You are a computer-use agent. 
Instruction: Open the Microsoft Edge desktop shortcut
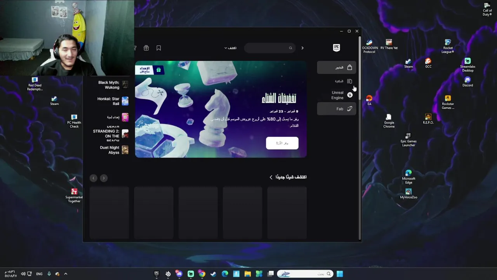tap(408, 177)
